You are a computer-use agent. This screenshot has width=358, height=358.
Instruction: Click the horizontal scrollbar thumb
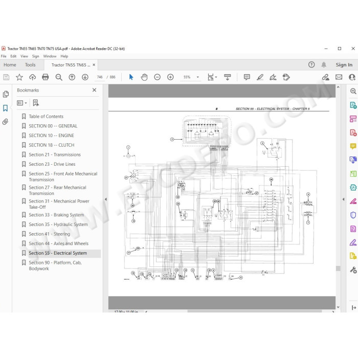click(x=255, y=311)
